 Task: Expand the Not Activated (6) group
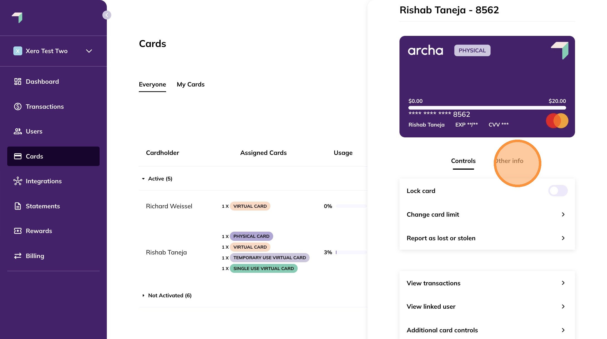tap(144, 295)
